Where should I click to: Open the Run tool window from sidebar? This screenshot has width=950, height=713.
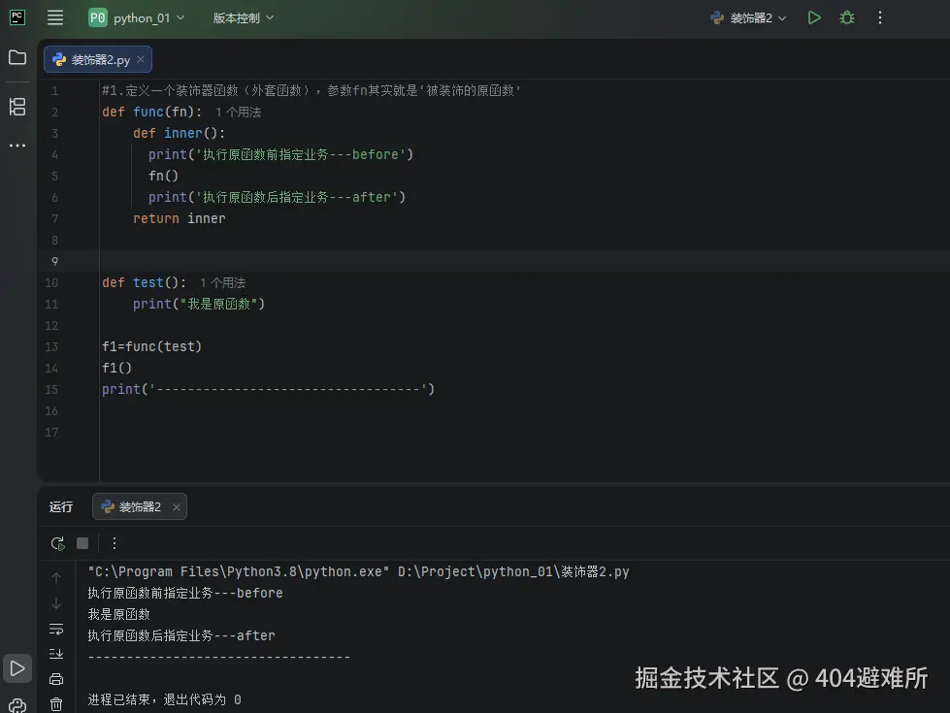17,668
